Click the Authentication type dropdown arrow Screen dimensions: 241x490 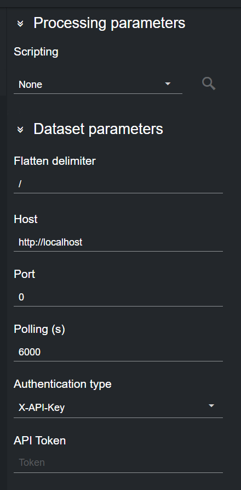(x=211, y=405)
